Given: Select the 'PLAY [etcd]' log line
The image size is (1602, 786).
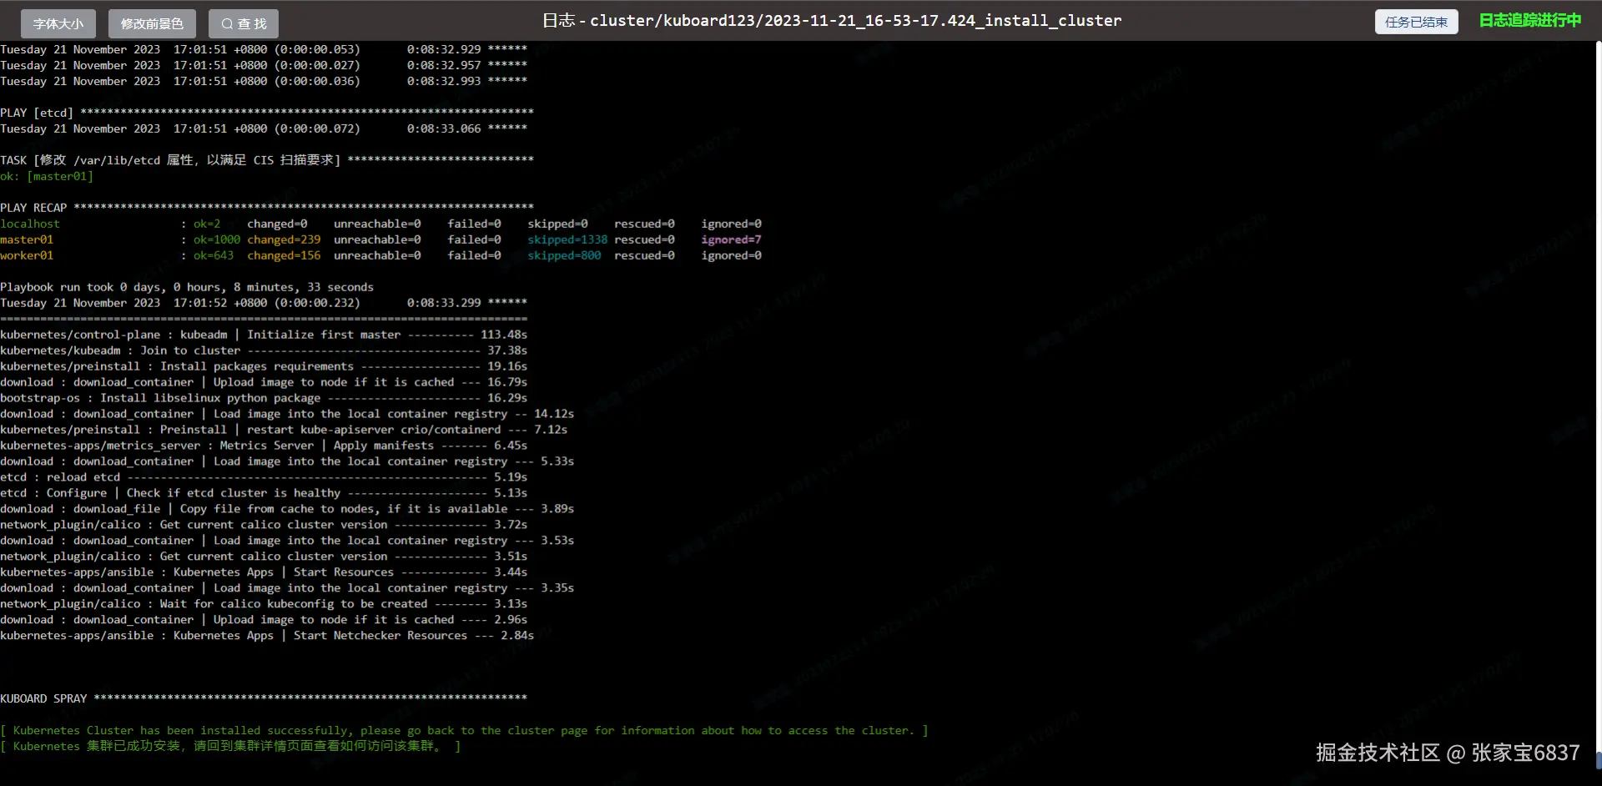Looking at the screenshot, I should tap(267, 113).
